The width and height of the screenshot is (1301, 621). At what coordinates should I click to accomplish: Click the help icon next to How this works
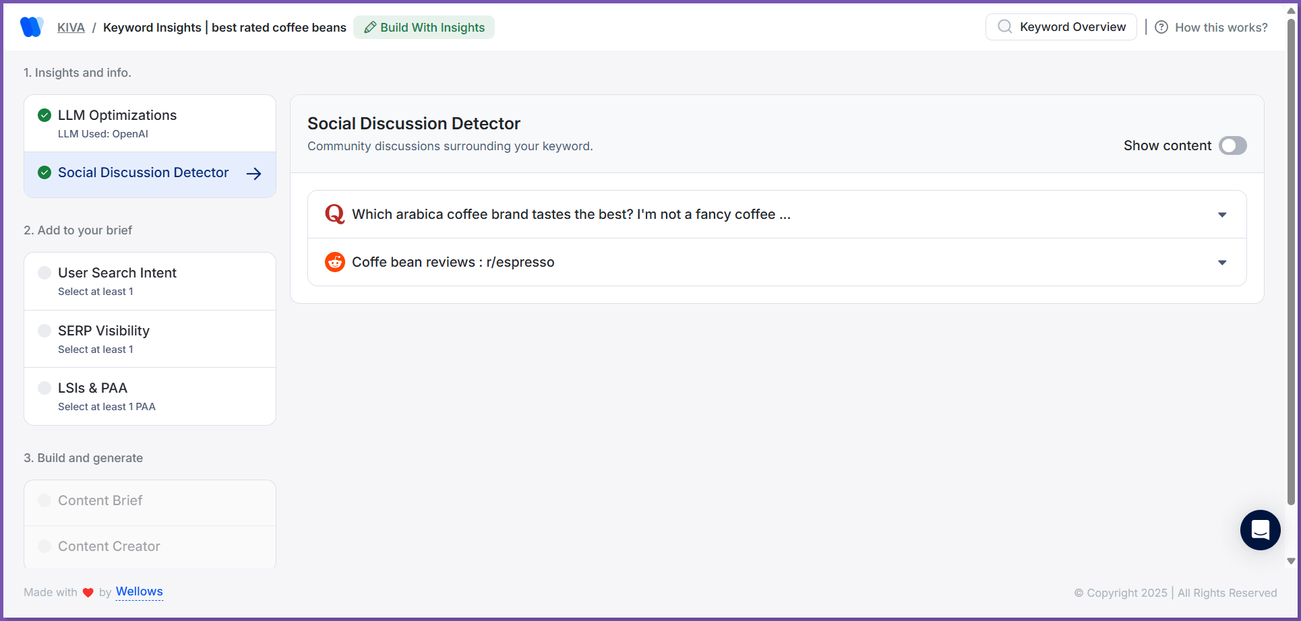click(x=1161, y=27)
